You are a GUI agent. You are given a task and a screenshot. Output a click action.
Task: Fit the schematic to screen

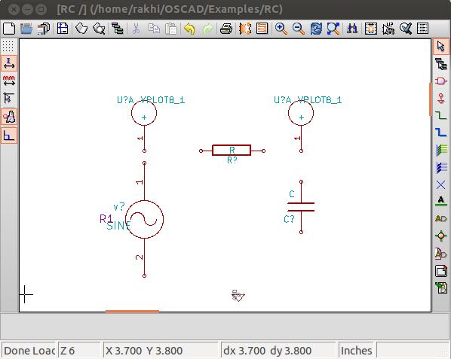[333, 29]
